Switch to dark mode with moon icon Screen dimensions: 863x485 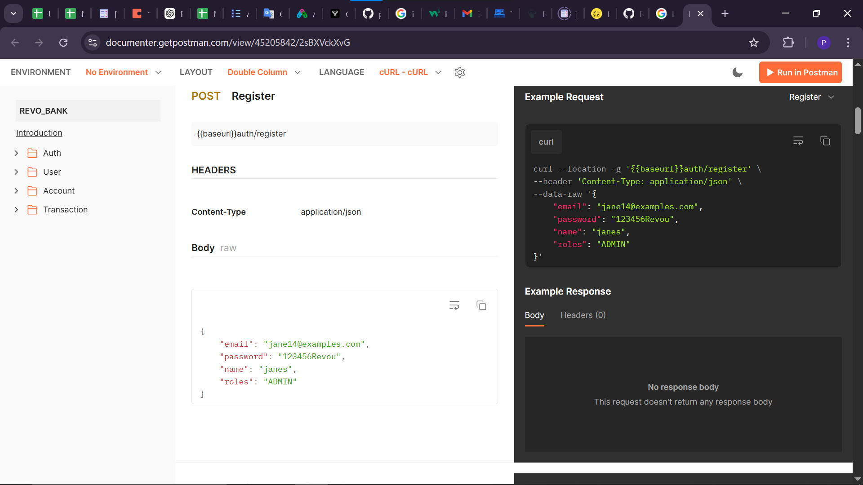(x=737, y=72)
